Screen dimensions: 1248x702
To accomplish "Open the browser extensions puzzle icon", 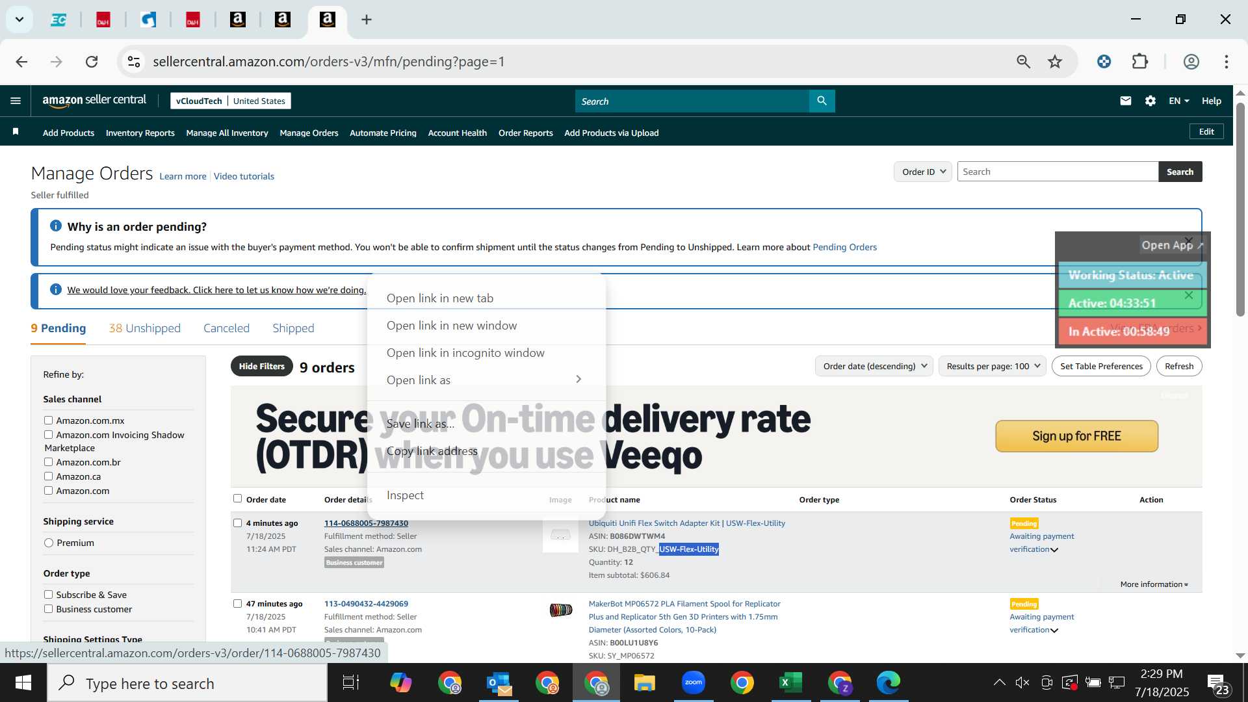I will [1140, 62].
